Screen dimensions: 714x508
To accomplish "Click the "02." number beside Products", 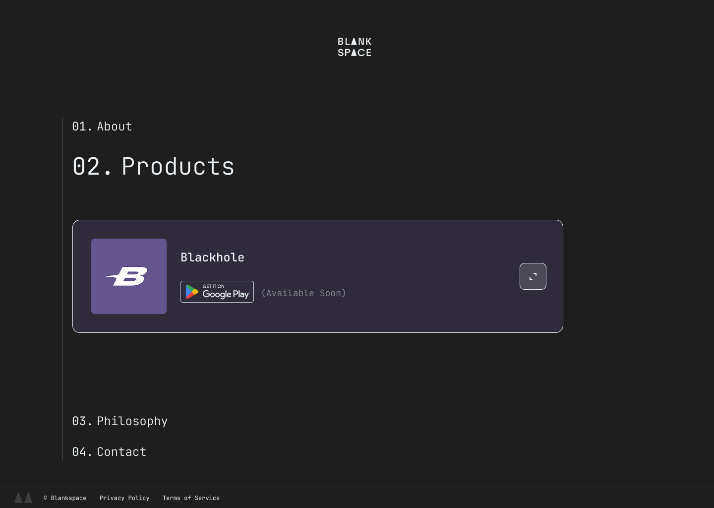I will pos(92,166).
